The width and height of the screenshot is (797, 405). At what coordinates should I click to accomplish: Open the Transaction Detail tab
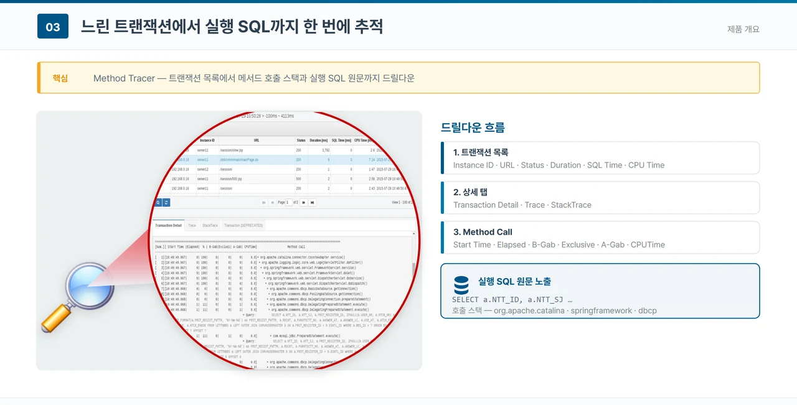click(x=168, y=225)
